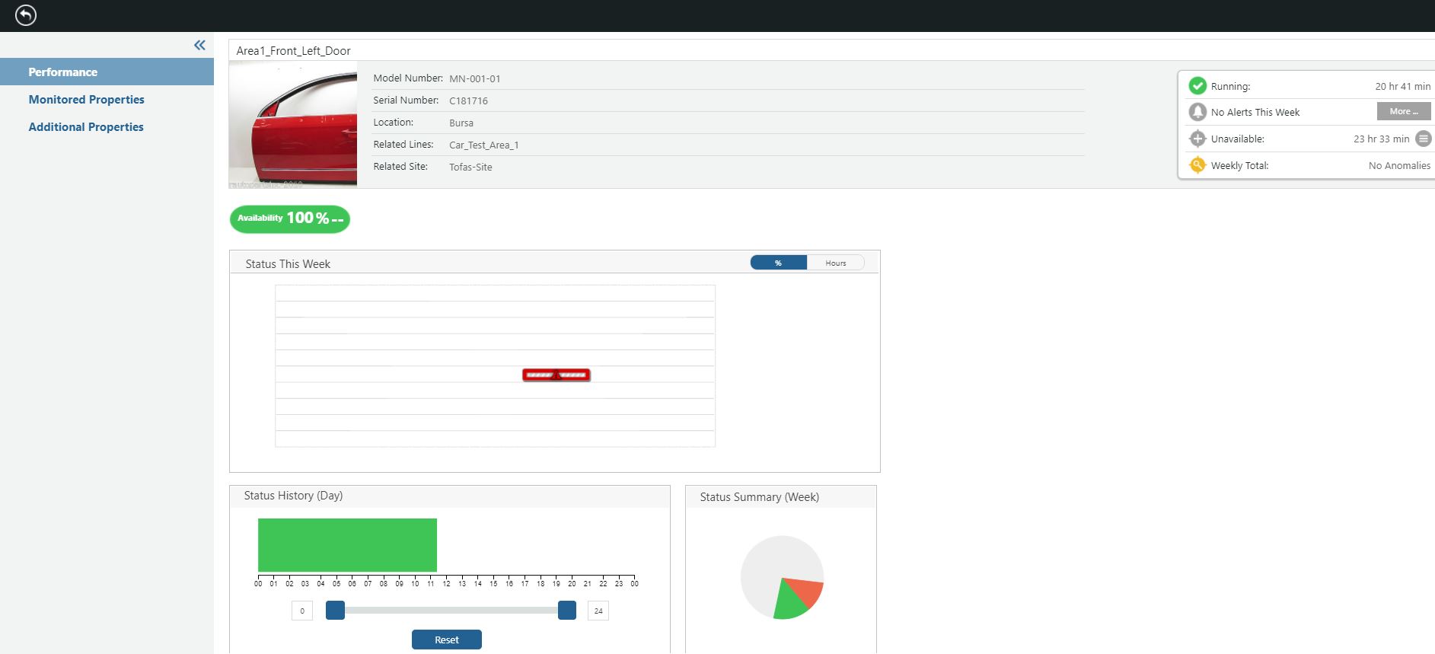Switch Status This Week to percent view

pos(778,263)
